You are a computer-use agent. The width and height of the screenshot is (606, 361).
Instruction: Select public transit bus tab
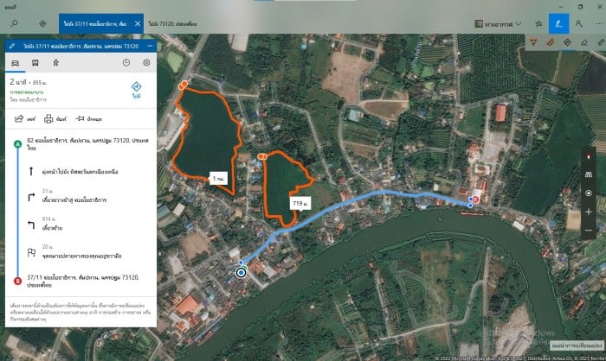pos(35,63)
